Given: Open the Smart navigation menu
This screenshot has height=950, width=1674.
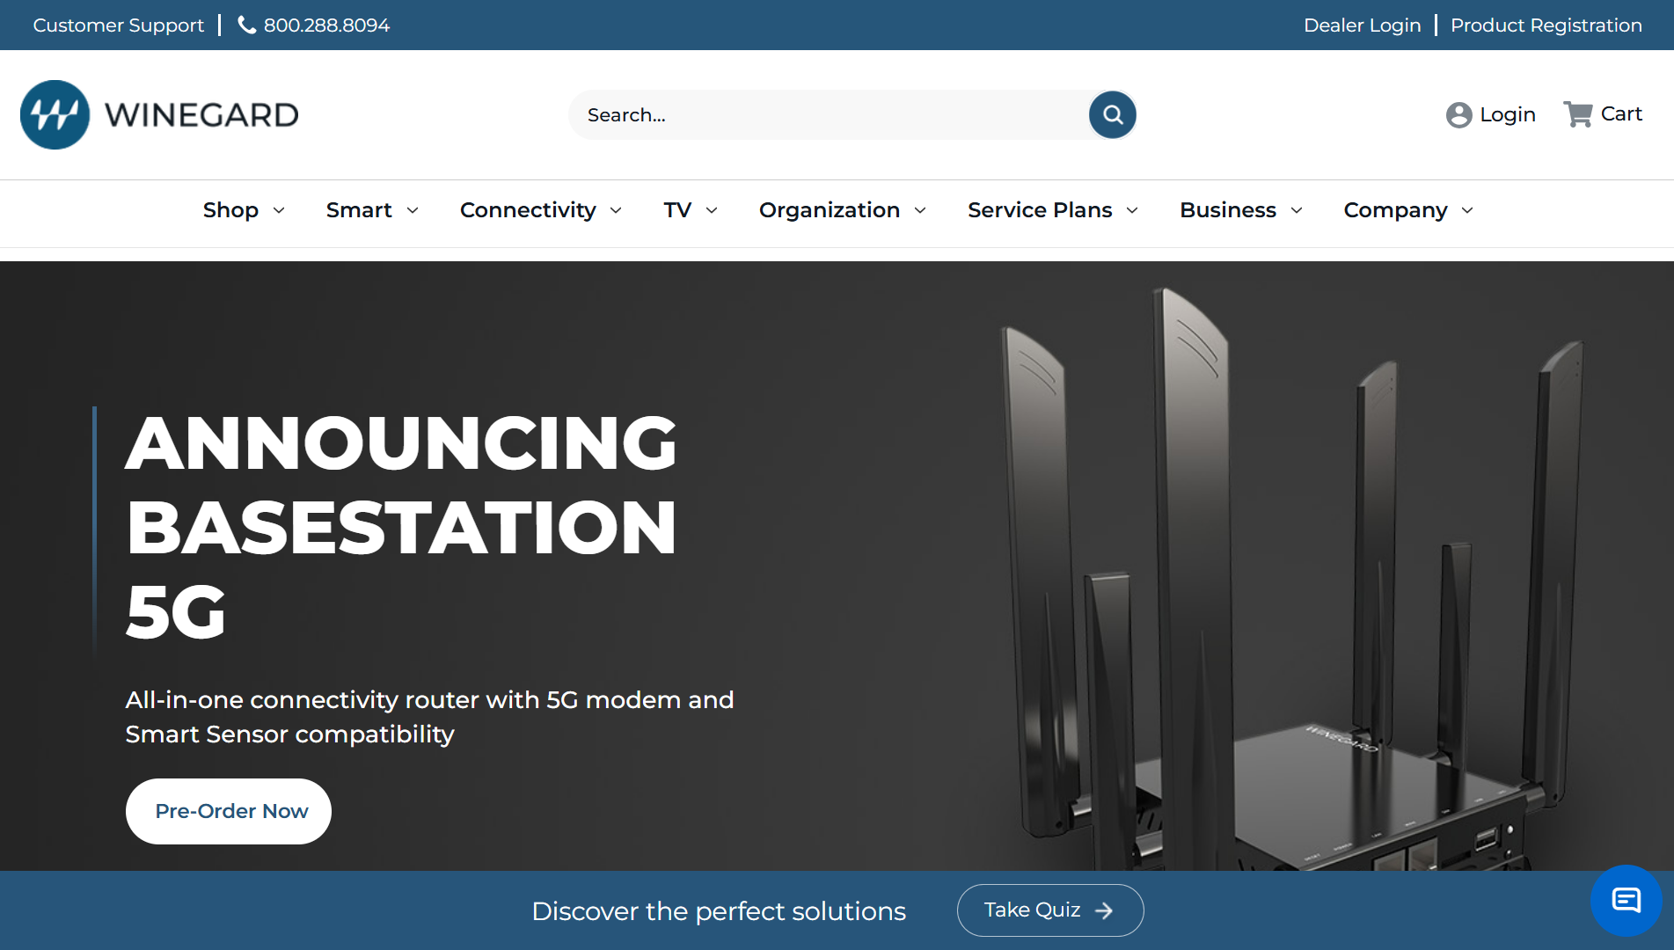Looking at the screenshot, I should pyautogui.click(x=371, y=210).
